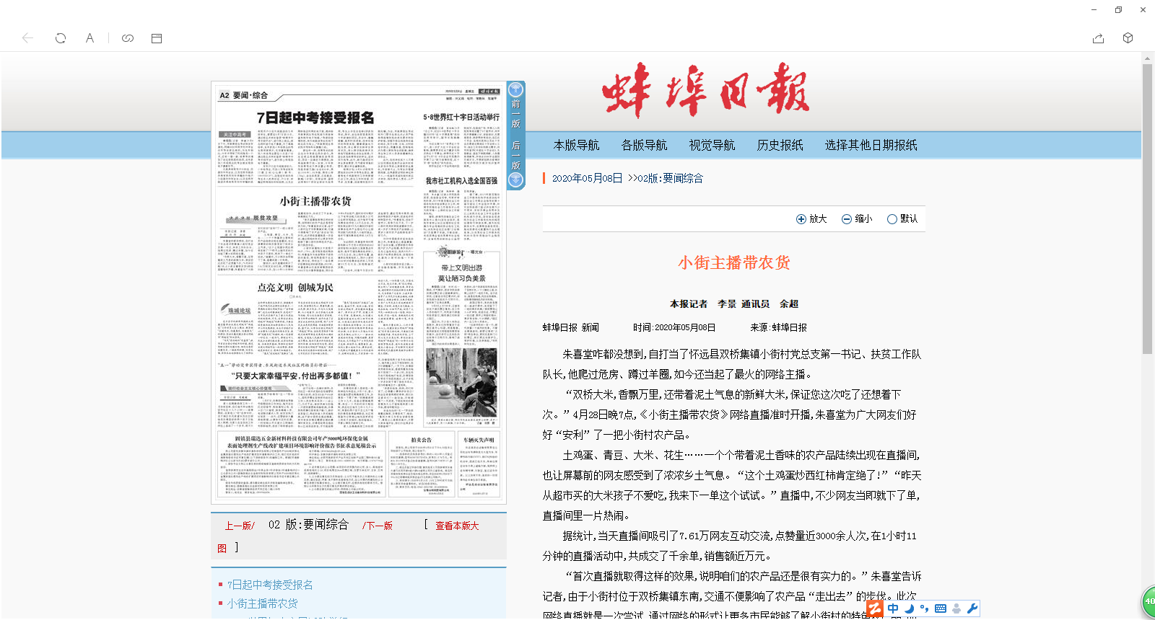Viewport: 1155px width, 620px height.
Task: Select the 放大 enlarge text option
Action: pyautogui.click(x=811, y=219)
